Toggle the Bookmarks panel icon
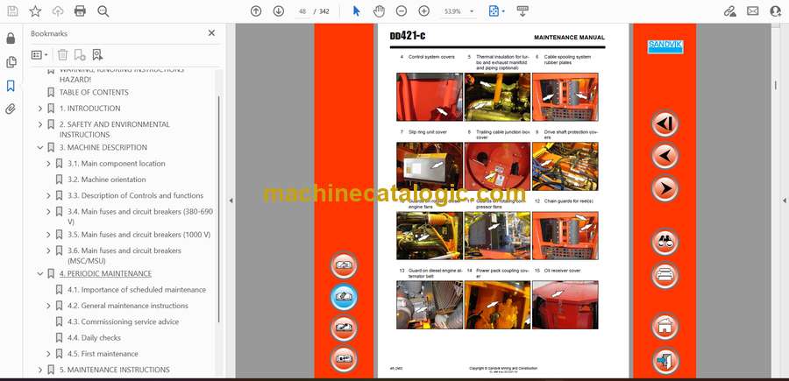 (x=11, y=86)
